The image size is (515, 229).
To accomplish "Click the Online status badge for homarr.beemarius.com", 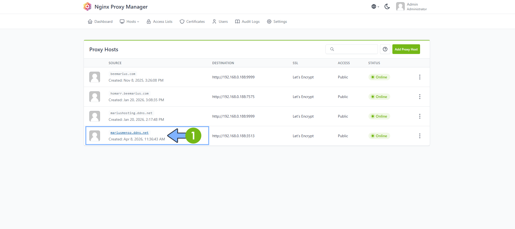I will [379, 97].
